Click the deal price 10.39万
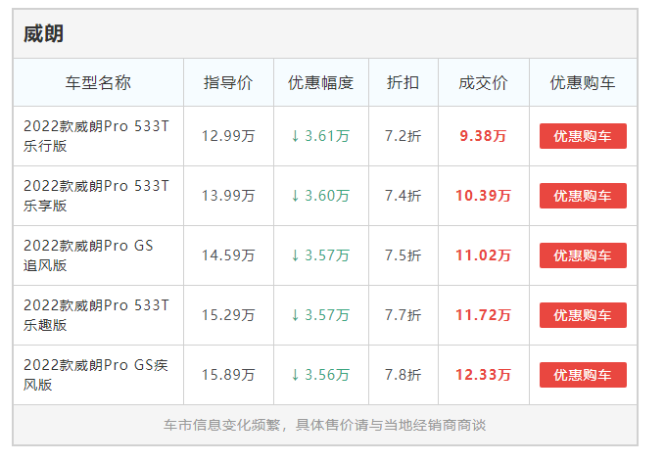Screen dimensions: 665x462 coord(483,196)
